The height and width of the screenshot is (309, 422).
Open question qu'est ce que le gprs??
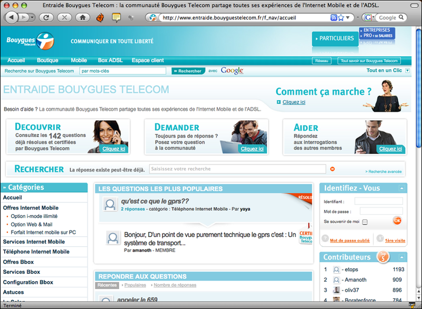click(155, 201)
